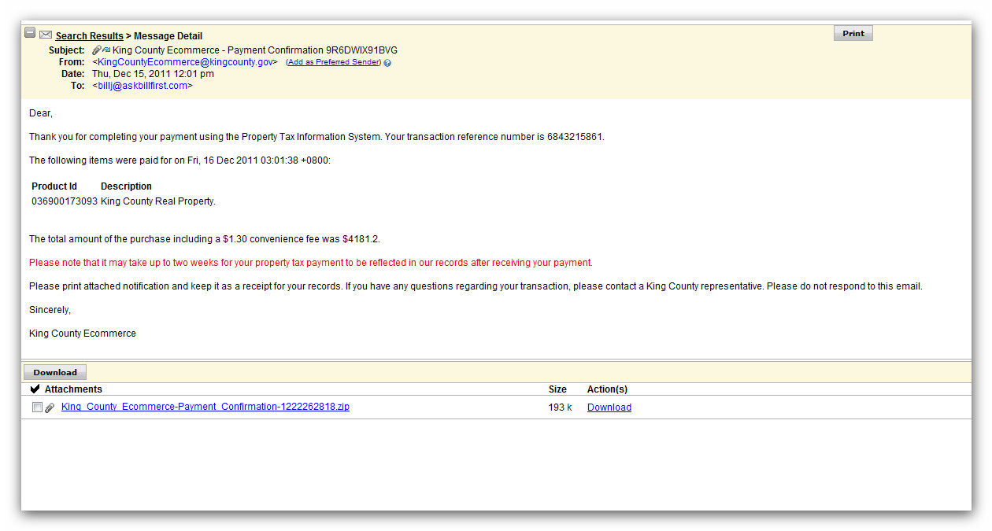
Task: Click the red property tax notice text
Action: pos(310,263)
